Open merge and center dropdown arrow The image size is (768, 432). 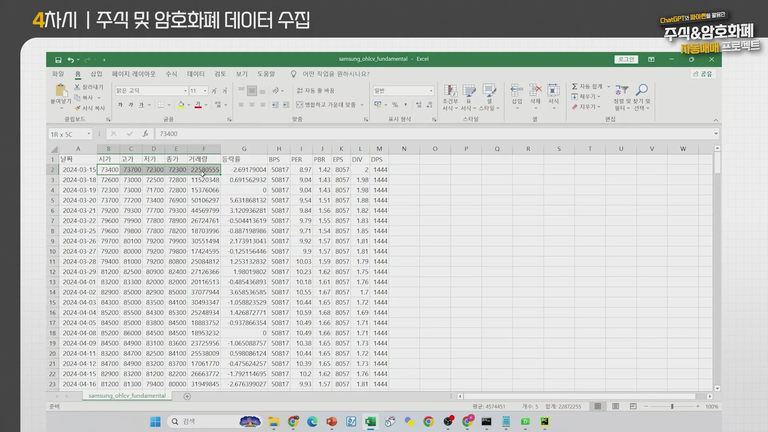click(x=362, y=105)
